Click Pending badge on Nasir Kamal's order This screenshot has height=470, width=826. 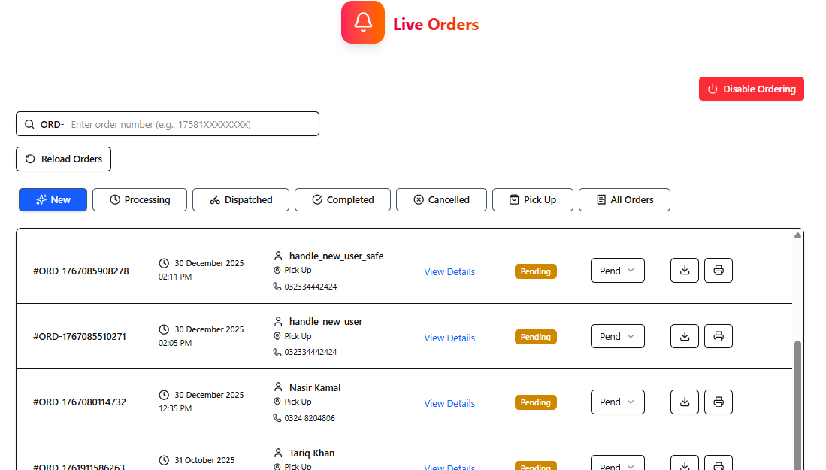(536, 402)
